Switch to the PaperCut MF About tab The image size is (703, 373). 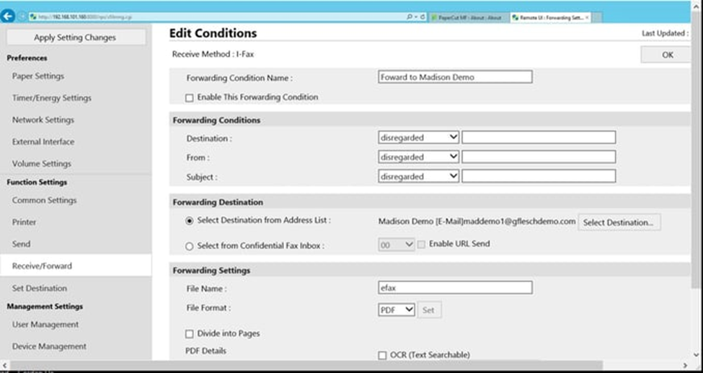[x=469, y=17]
